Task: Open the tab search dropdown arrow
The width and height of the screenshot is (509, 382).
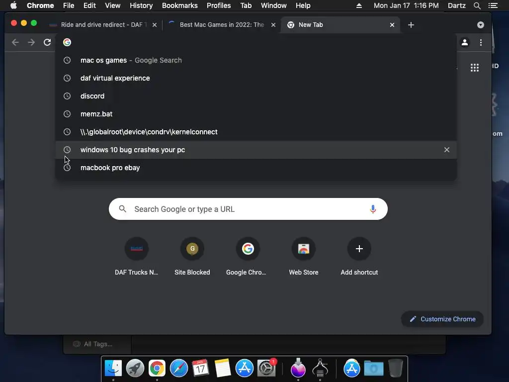Action: pyautogui.click(x=481, y=25)
